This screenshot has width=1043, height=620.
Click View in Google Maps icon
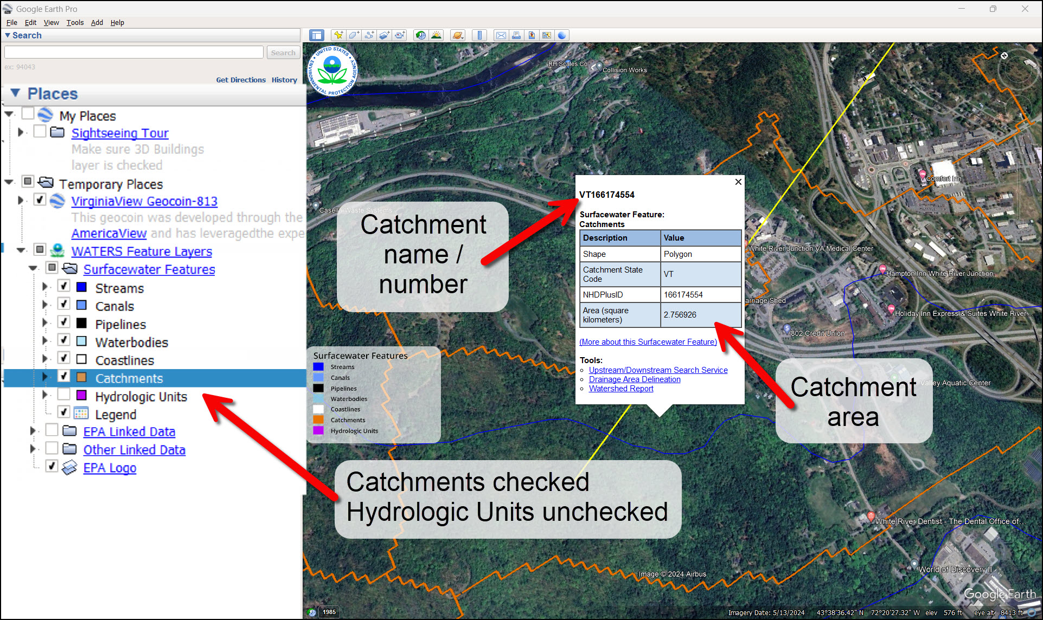coord(547,35)
